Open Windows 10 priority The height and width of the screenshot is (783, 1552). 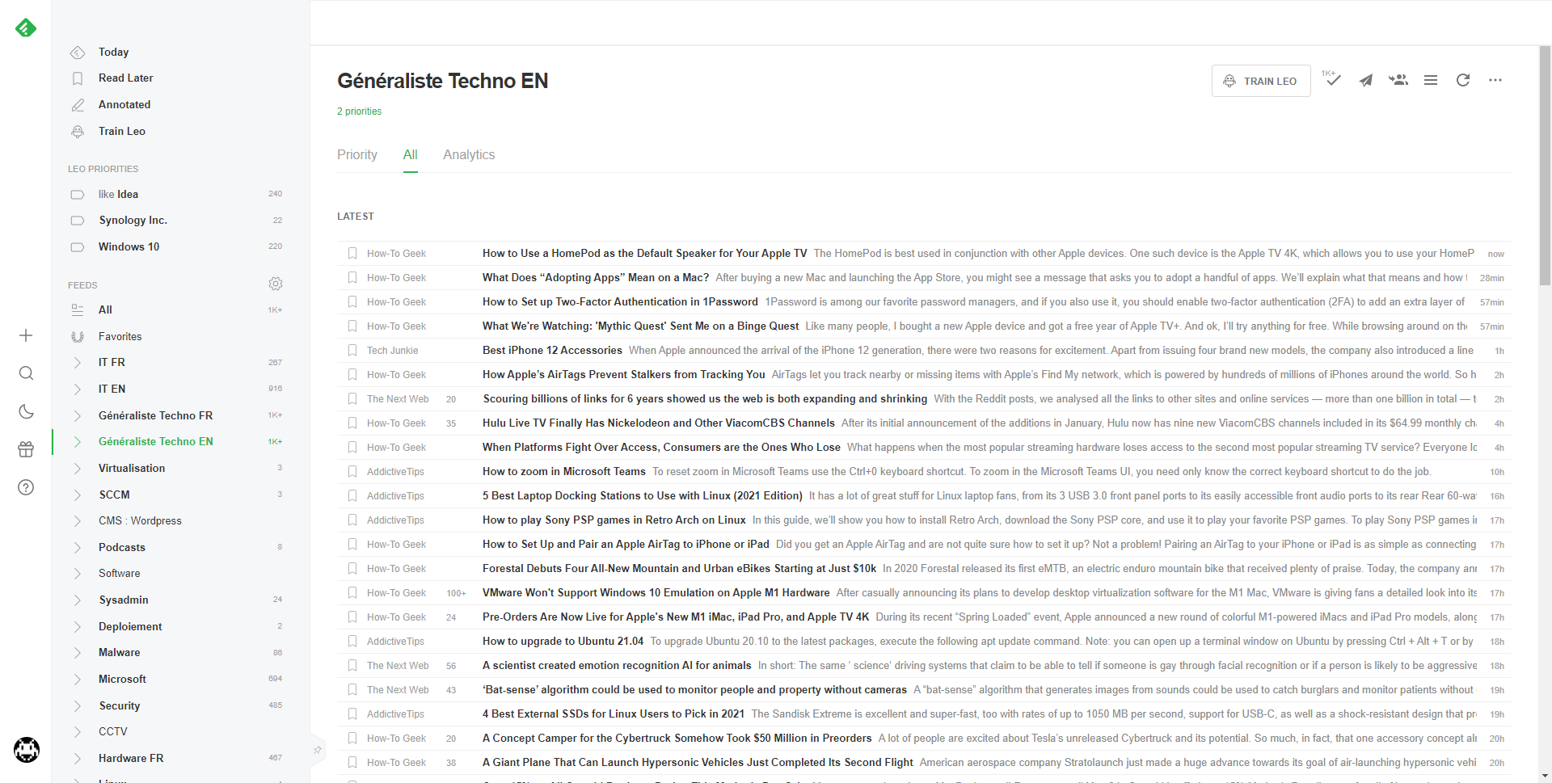pos(129,246)
